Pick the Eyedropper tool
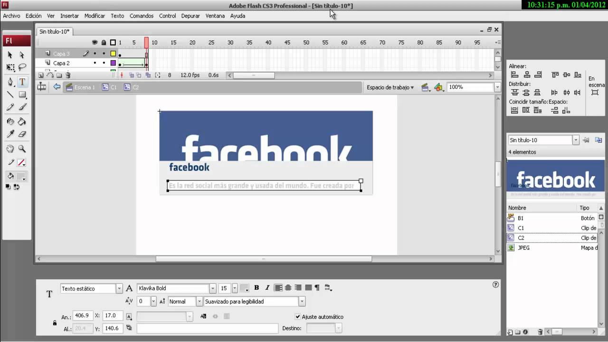608x342 pixels. pyautogui.click(x=10, y=134)
